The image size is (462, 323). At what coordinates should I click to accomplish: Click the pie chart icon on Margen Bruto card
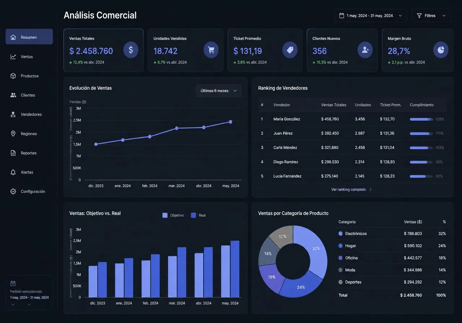click(441, 50)
